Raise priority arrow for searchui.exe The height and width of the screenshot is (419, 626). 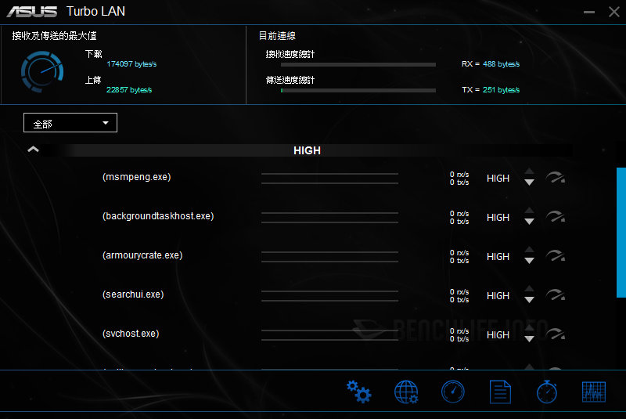pos(530,289)
